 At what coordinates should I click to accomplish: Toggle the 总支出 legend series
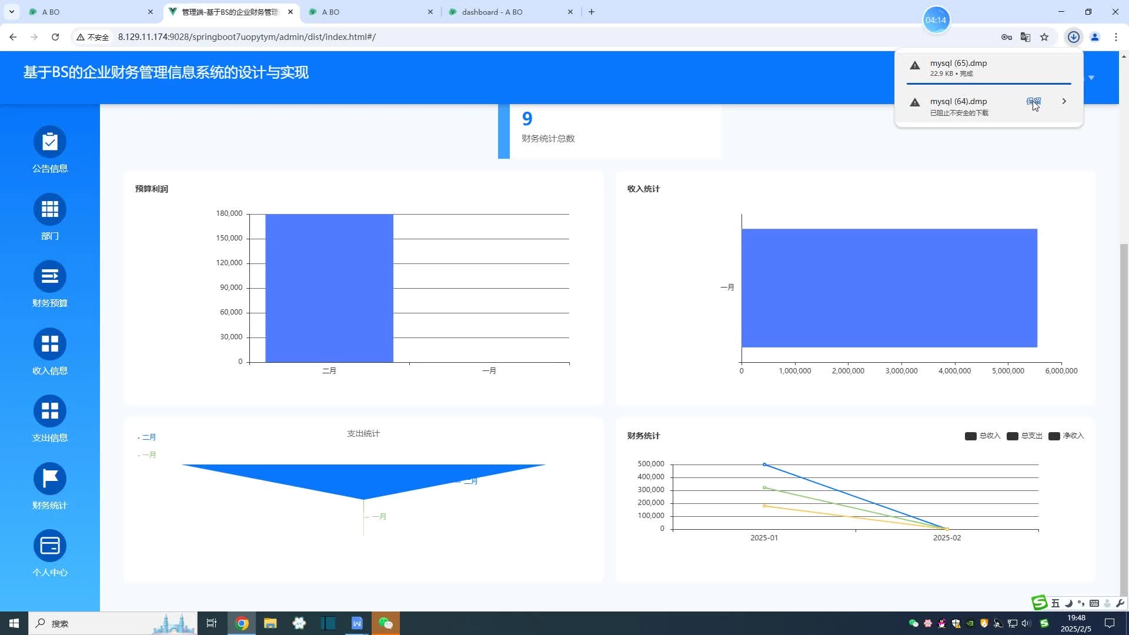coord(1024,436)
